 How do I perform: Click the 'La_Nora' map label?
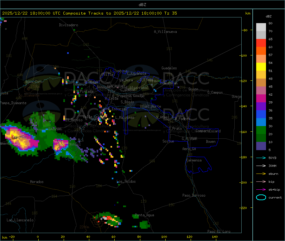(x=126, y=80)
